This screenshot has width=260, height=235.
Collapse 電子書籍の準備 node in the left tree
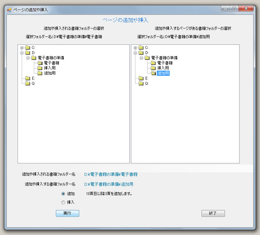pos(28,58)
